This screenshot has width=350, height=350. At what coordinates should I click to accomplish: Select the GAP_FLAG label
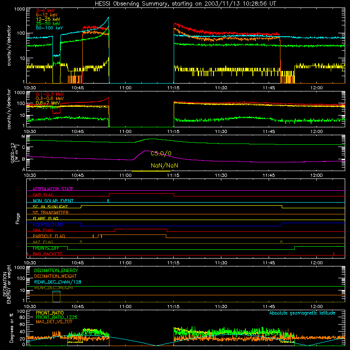43,195
